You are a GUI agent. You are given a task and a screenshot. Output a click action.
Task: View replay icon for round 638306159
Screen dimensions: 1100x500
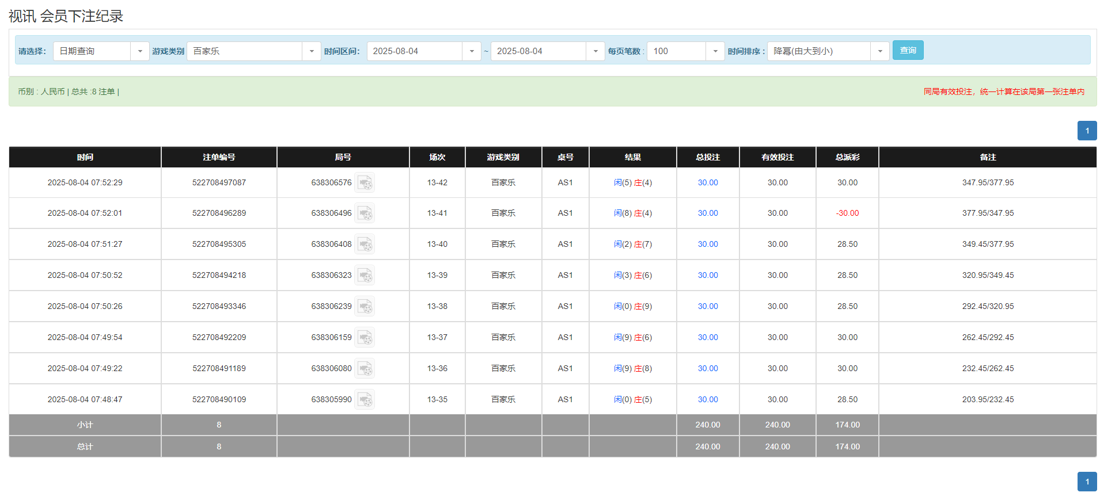click(x=365, y=338)
